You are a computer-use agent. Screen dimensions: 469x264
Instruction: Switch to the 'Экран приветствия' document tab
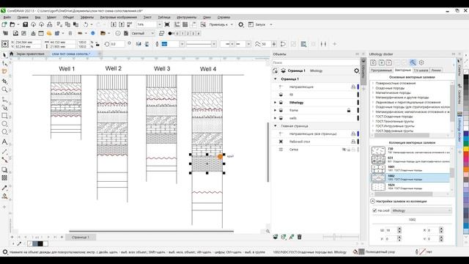point(30,54)
